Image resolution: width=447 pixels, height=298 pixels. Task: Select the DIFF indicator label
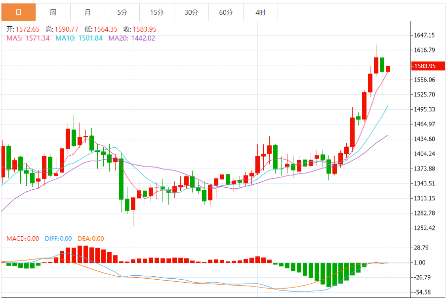coord(58,239)
